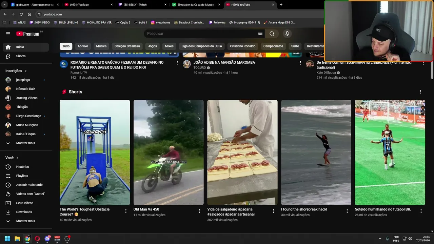Select the Tudo filter chip
This screenshot has width=434, height=244.
pos(66,46)
